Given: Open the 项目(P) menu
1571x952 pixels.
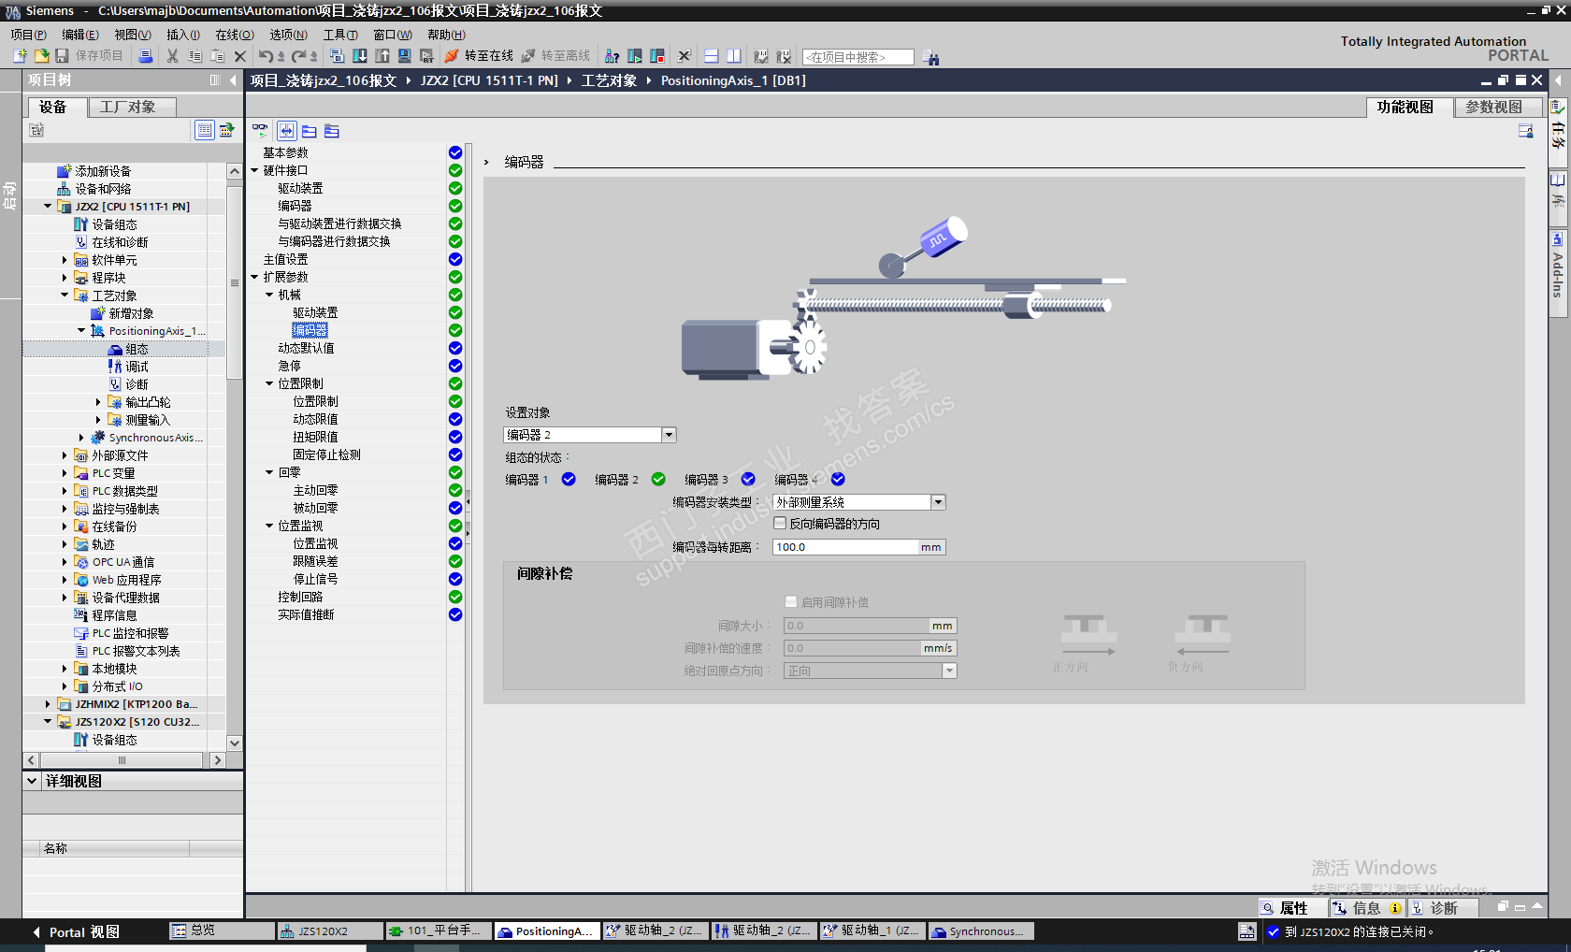Looking at the screenshot, I should (x=28, y=35).
